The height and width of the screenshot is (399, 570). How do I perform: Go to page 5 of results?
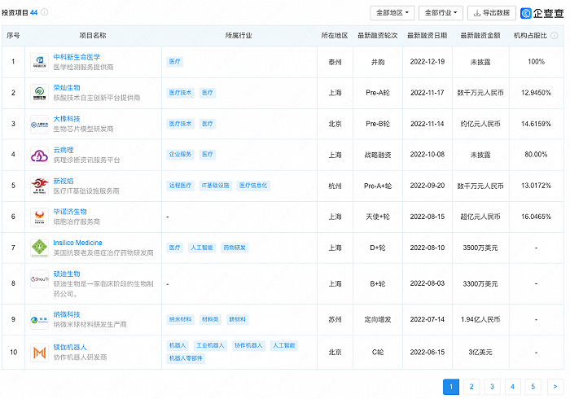pos(533,387)
